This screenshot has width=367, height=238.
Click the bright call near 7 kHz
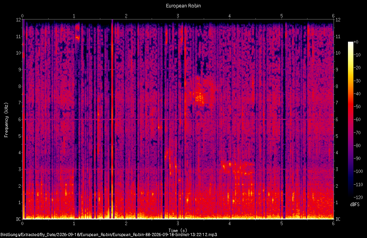[x=200, y=97]
